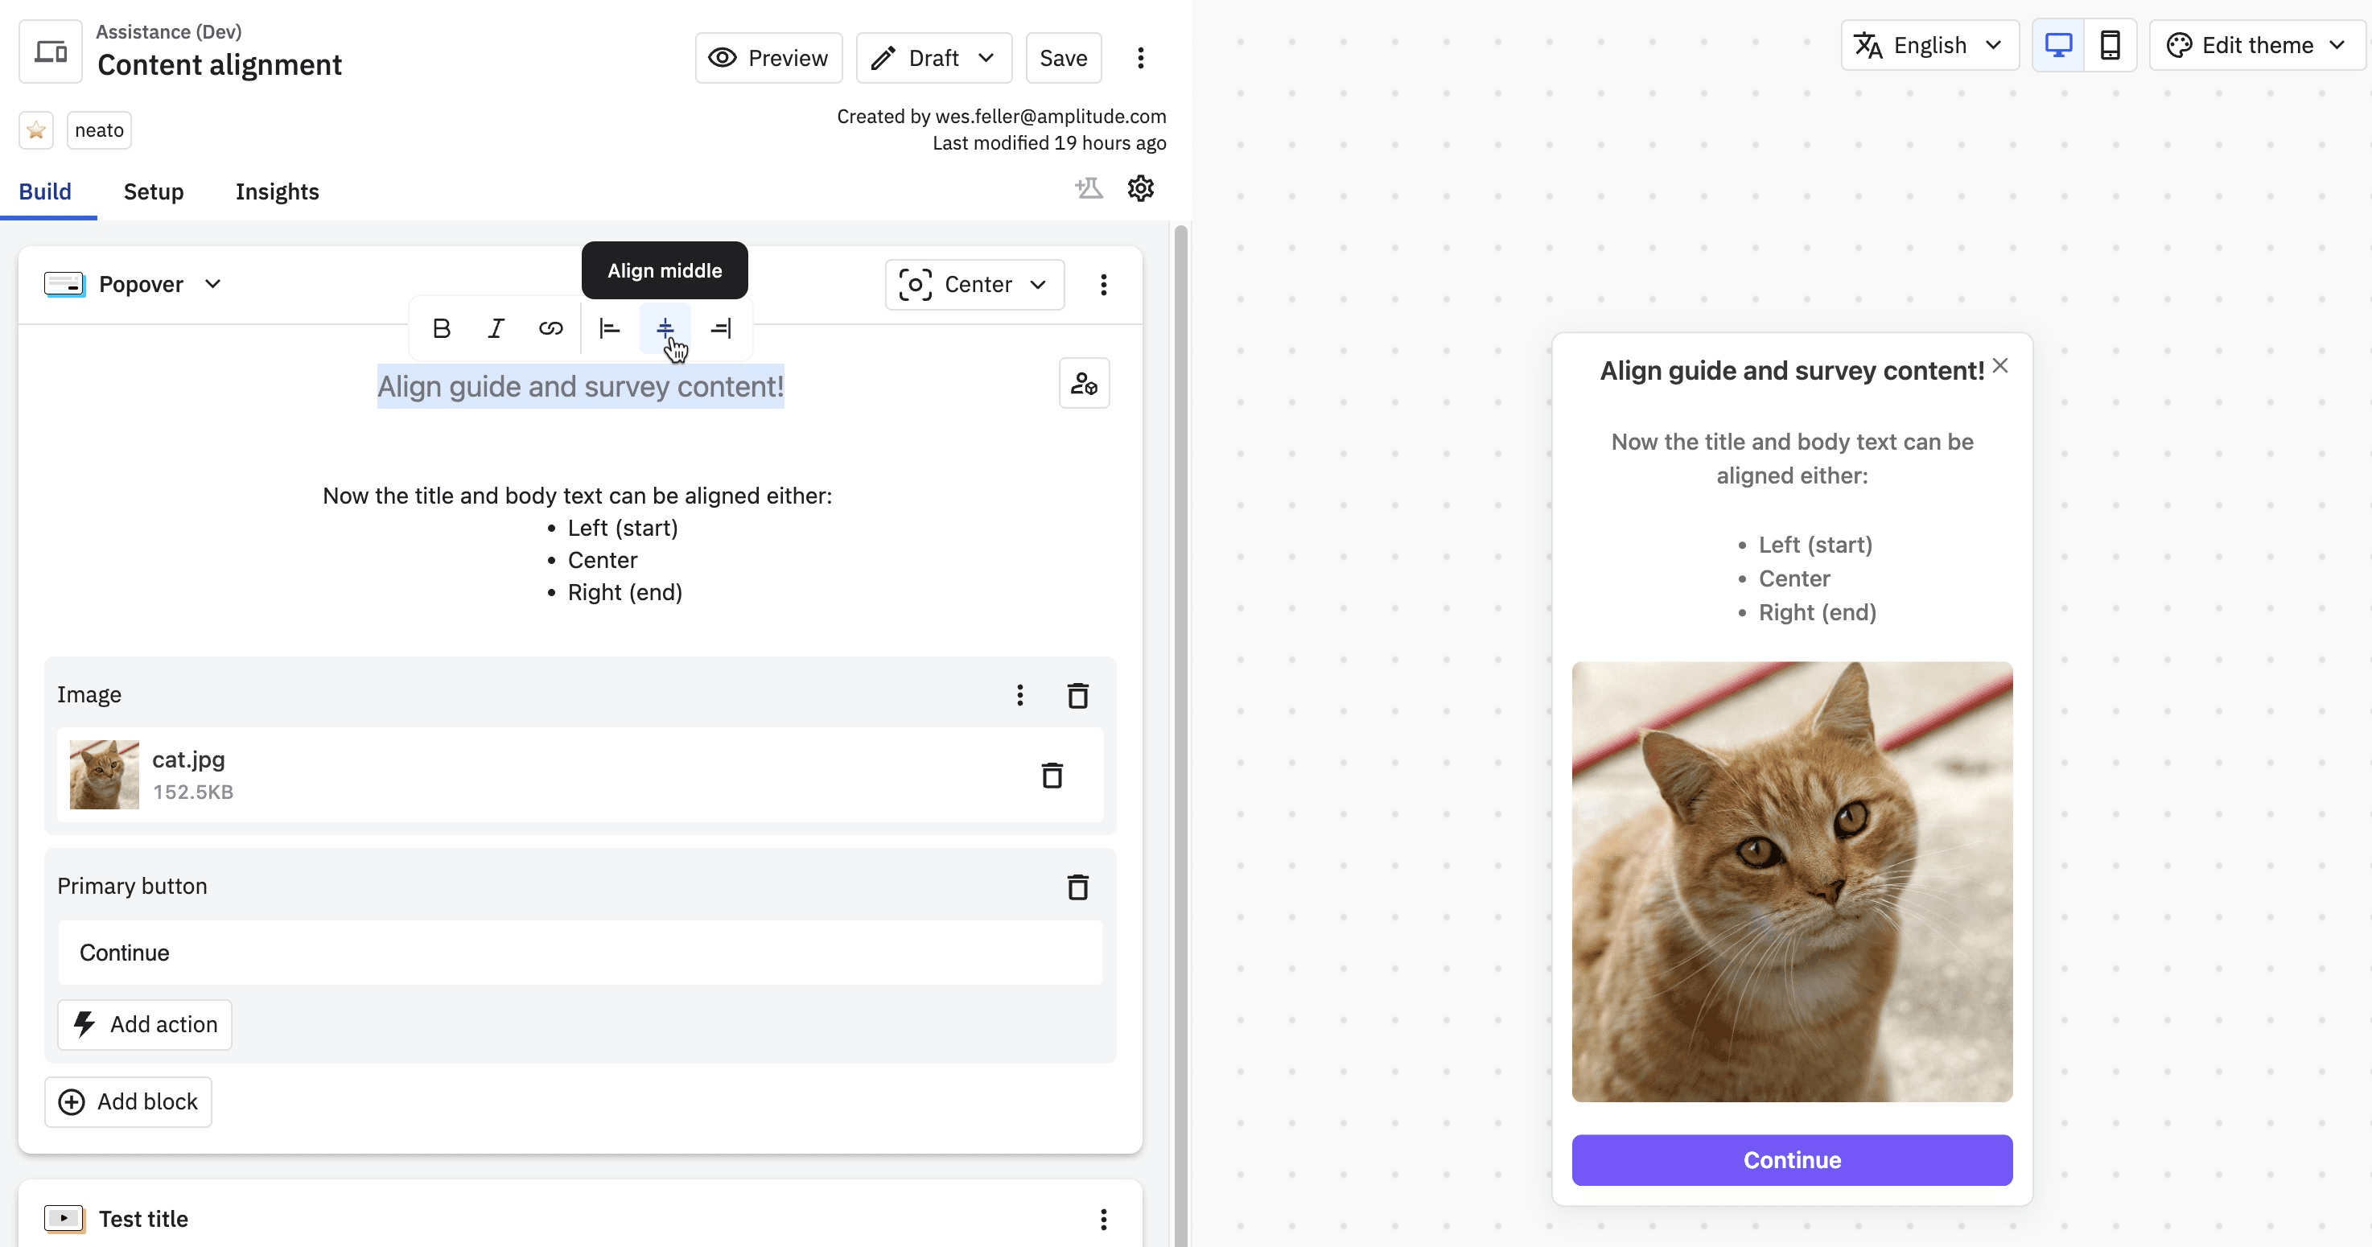Align title text to the left
Screen dimensions: 2372x1247
[610, 328]
